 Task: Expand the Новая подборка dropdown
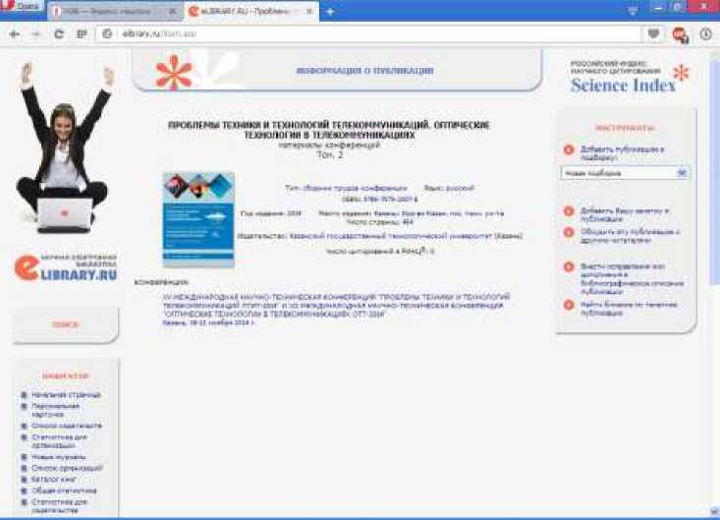pos(682,173)
